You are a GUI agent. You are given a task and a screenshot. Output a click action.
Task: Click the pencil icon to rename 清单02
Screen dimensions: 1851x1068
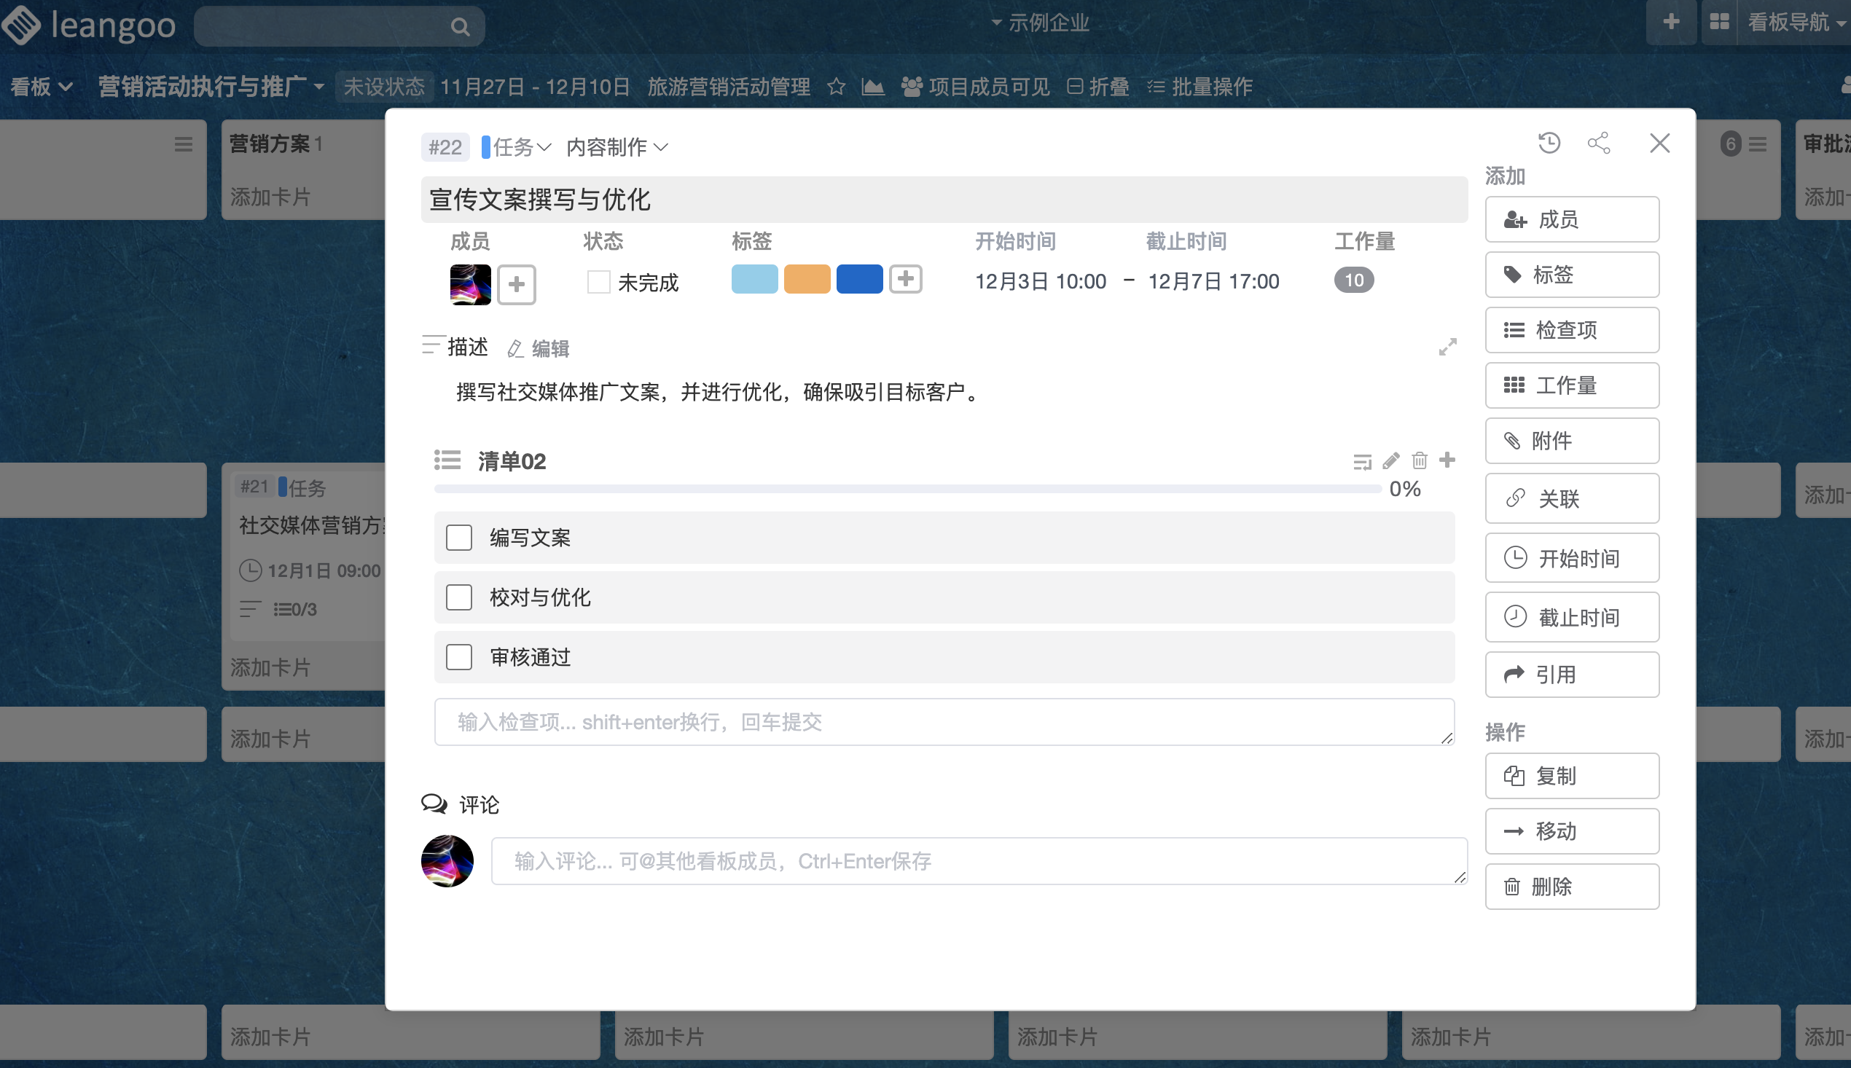[x=1390, y=460]
